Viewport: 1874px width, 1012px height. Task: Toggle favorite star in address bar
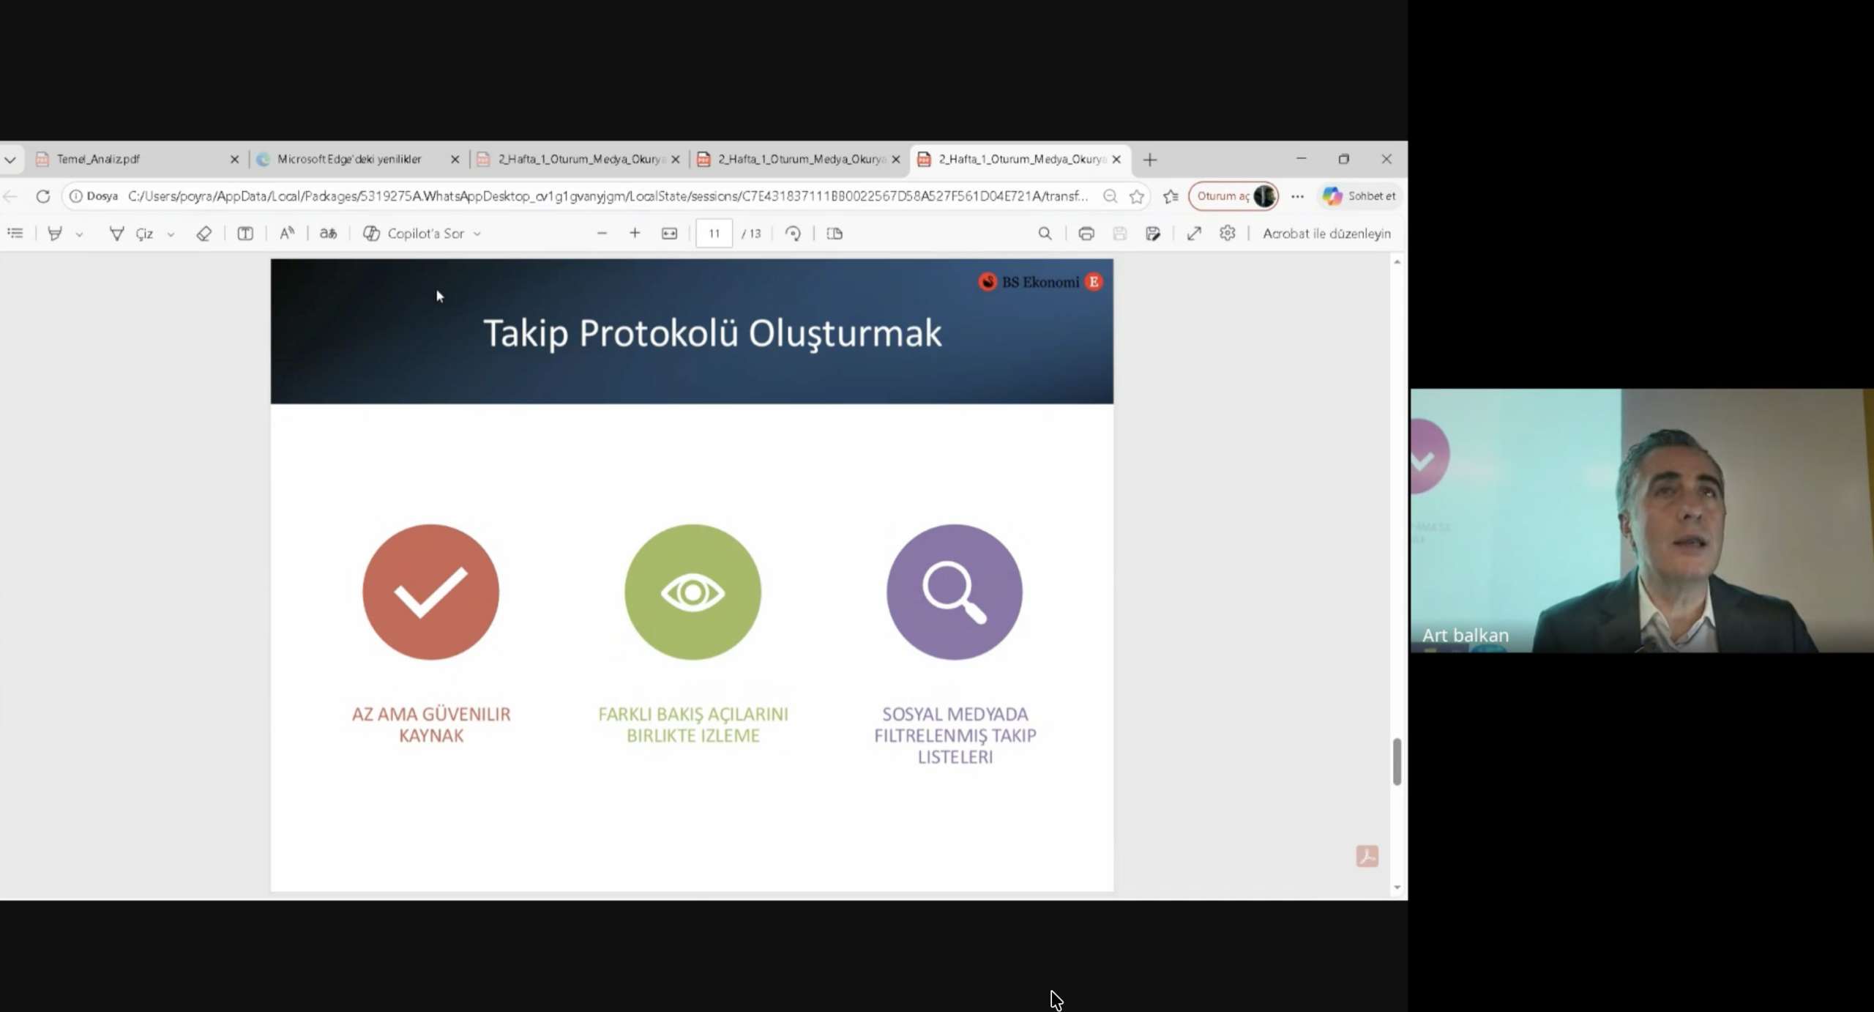click(1136, 196)
